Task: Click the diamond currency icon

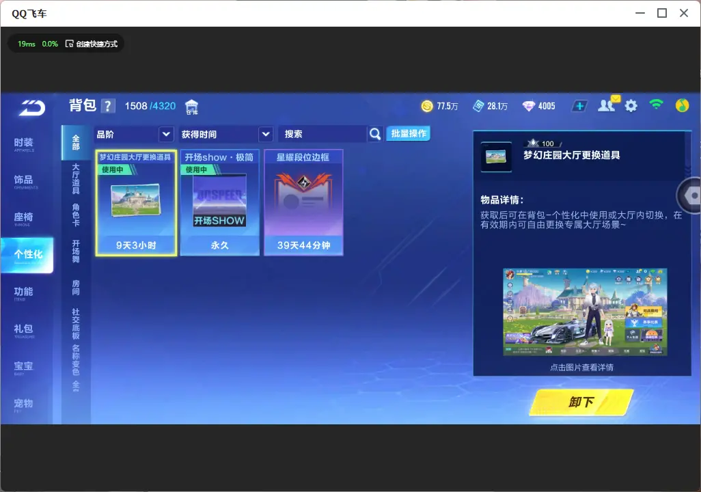Action: click(528, 106)
